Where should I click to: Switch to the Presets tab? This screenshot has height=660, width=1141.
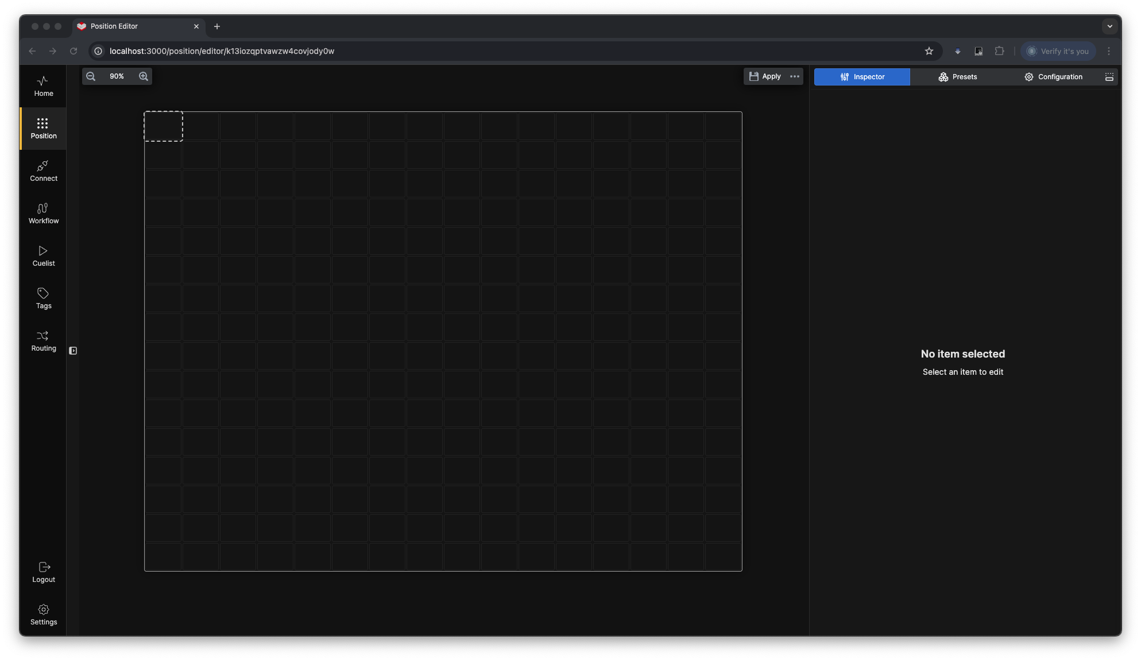coord(957,77)
